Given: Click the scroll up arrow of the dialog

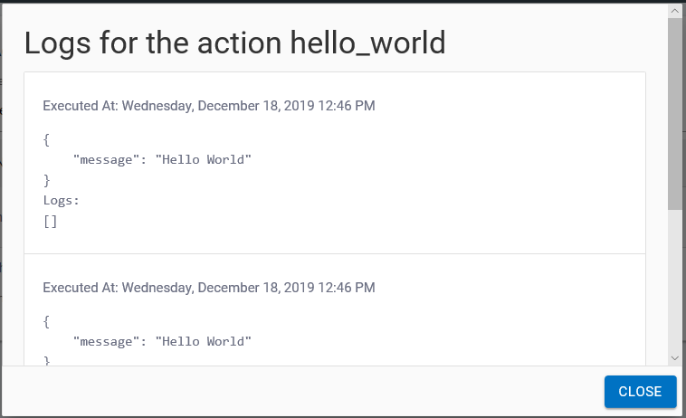Looking at the screenshot, I should click(x=674, y=10).
